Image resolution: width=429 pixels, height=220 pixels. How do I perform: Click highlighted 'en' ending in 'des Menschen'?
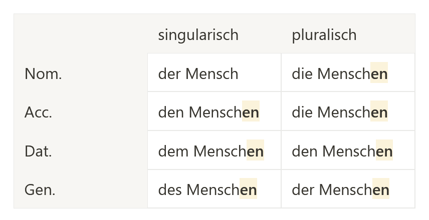pyautogui.click(x=248, y=188)
